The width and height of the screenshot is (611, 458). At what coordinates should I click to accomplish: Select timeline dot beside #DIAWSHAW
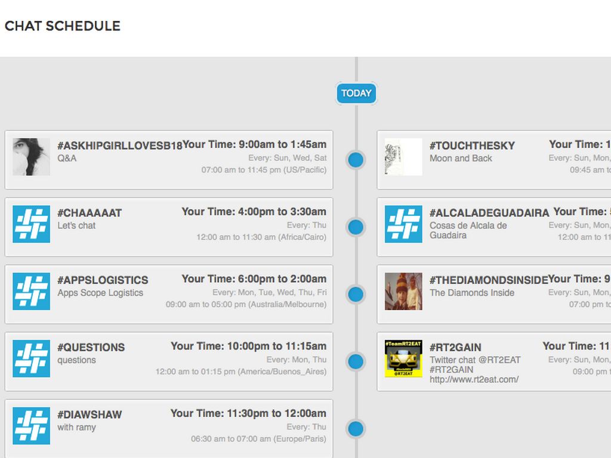(356, 429)
